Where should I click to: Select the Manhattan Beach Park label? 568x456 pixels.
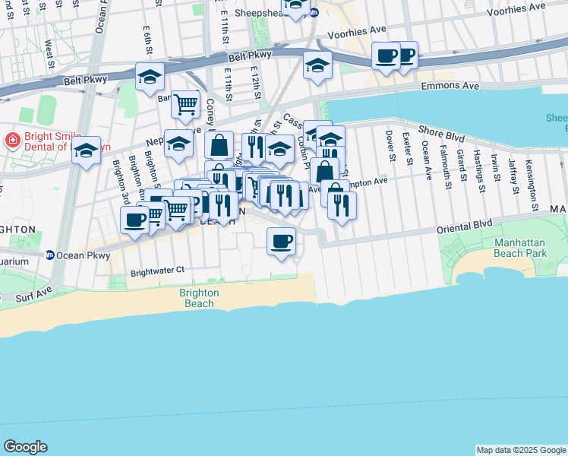[520, 248]
